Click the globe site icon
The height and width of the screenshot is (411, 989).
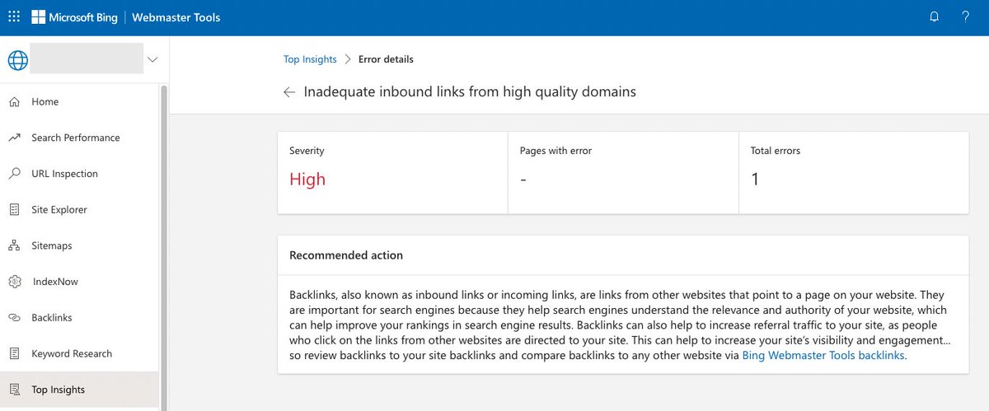(17, 59)
